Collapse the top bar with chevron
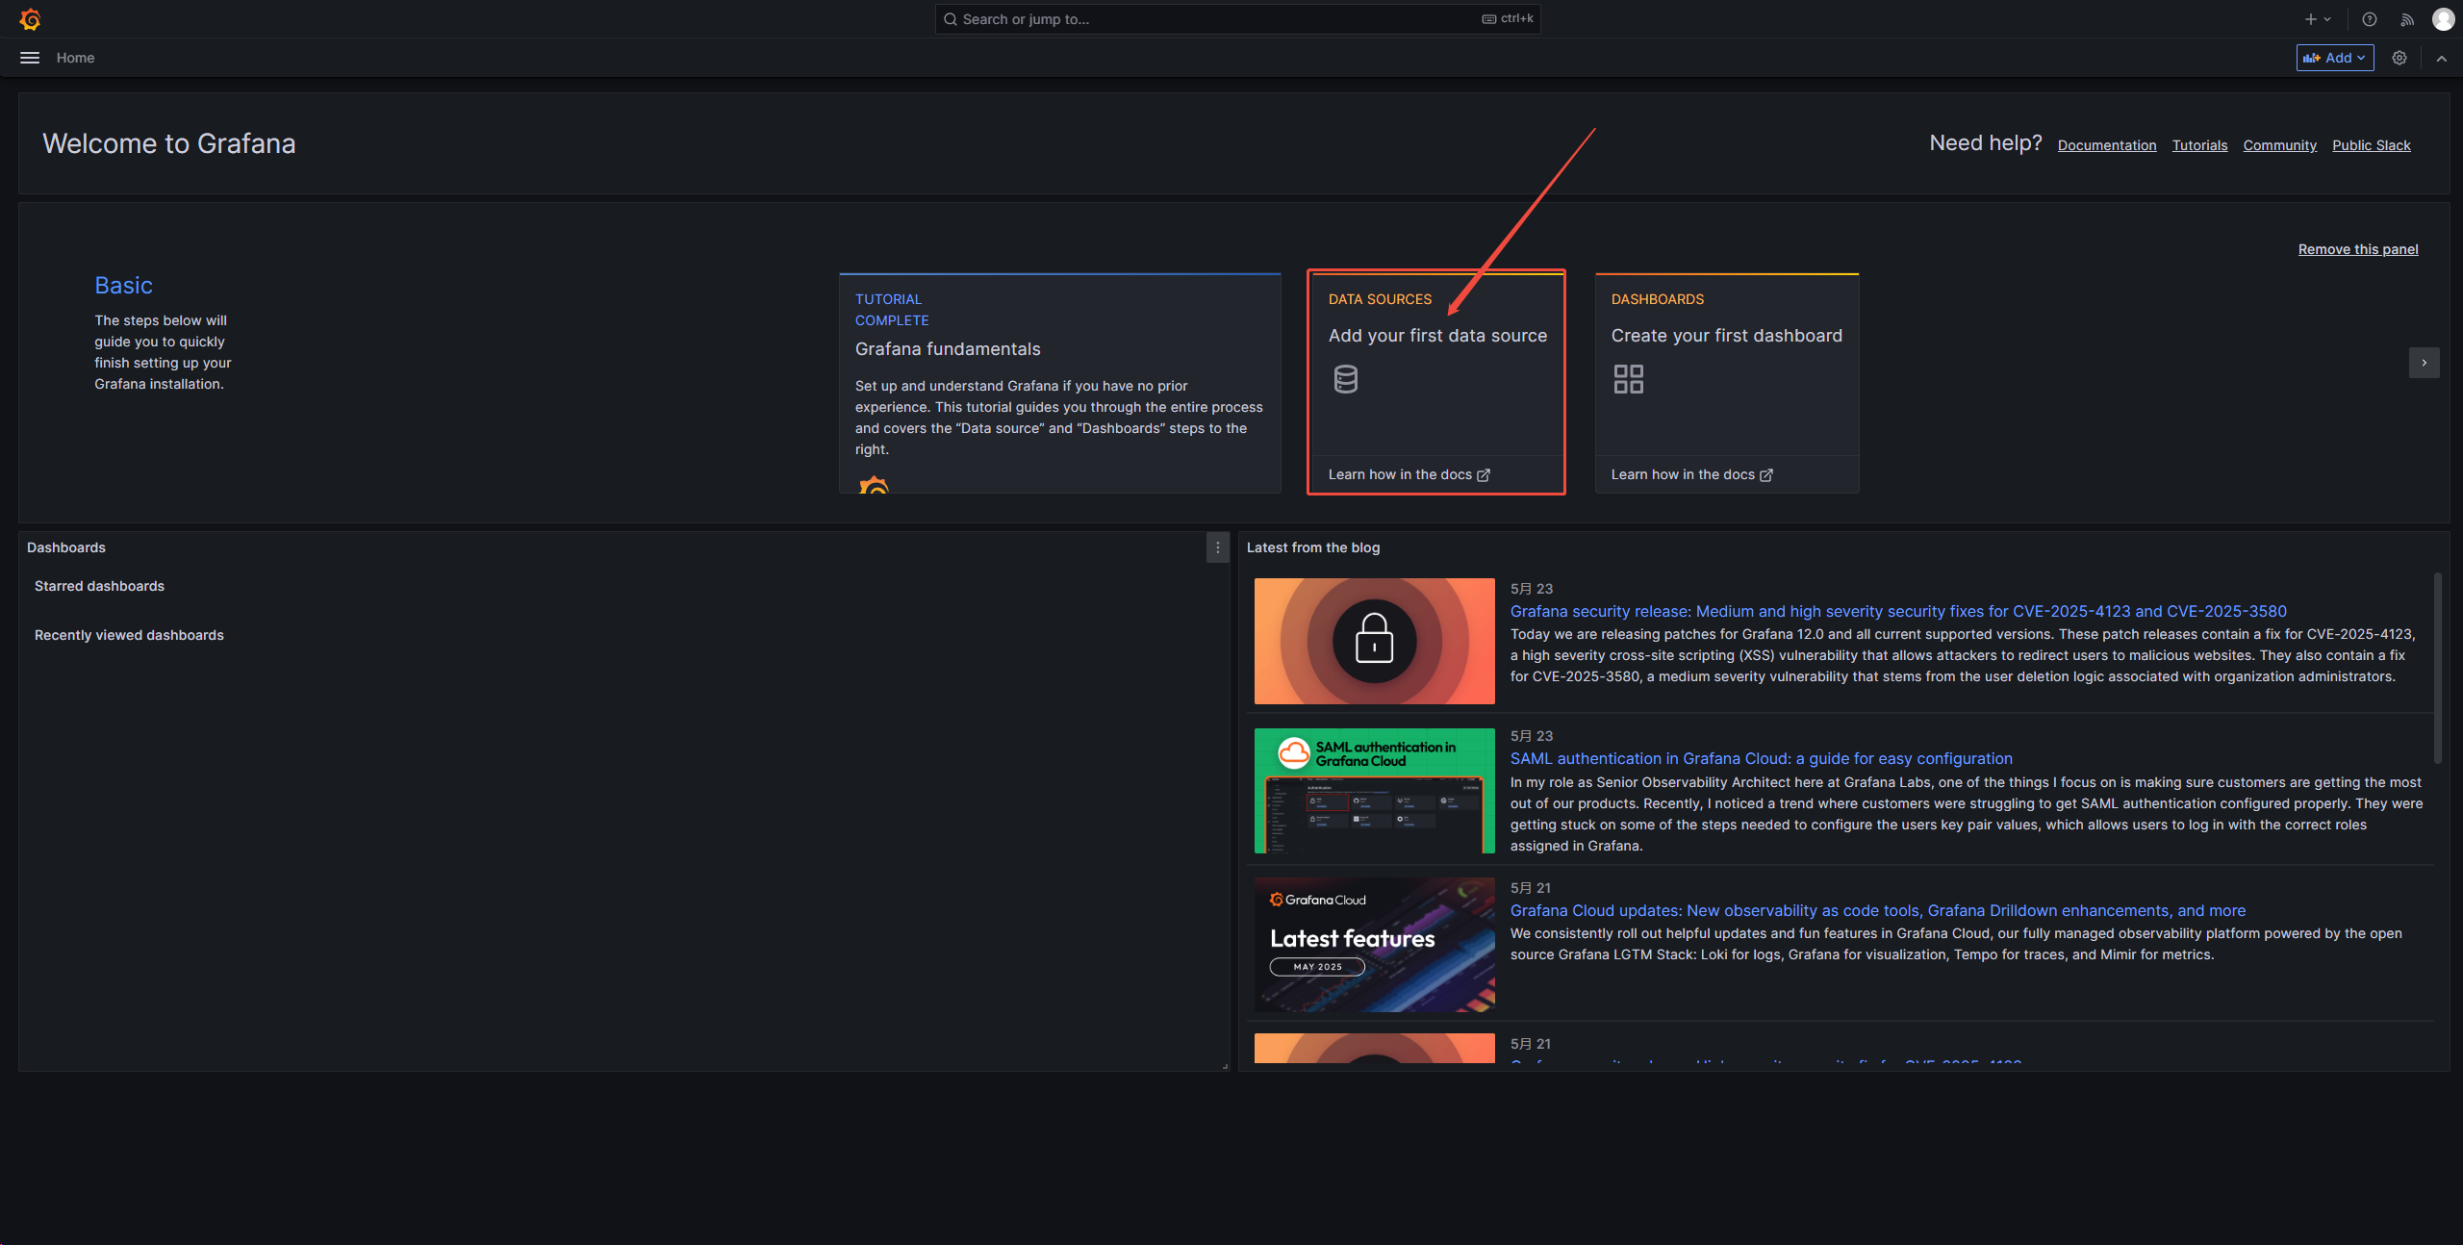This screenshot has width=2463, height=1245. coord(2441,58)
